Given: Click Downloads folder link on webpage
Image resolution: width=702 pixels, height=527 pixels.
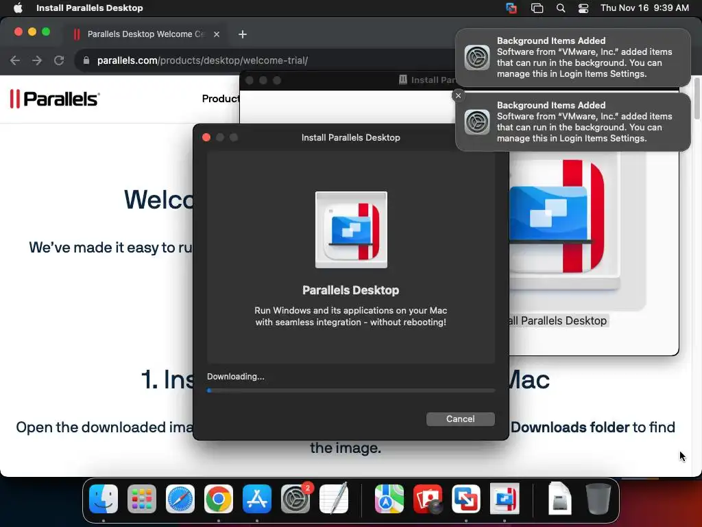Looking at the screenshot, I should 570,427.
